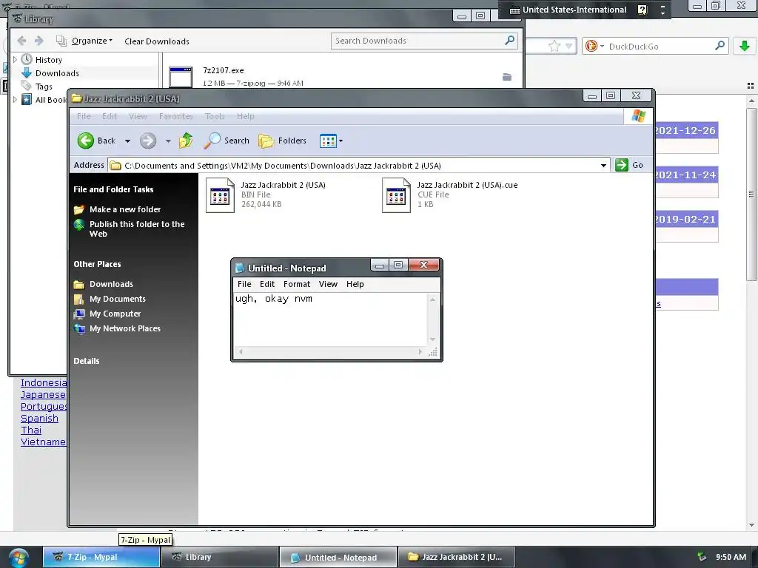
Task: Click the Library search magnifier icon
Action: [509, 41]
